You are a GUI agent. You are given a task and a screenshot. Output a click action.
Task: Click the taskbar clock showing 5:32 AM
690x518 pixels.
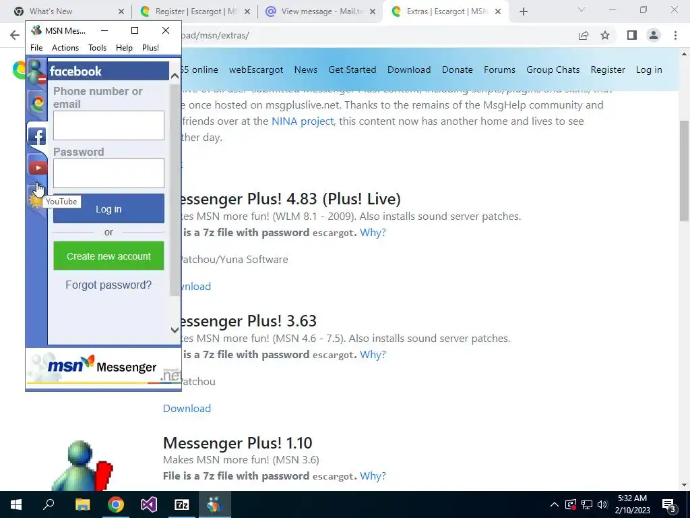632,505
